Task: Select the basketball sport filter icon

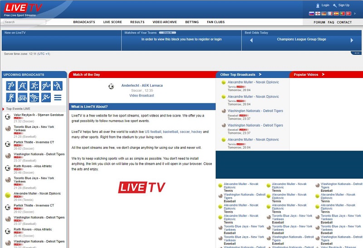Action: point(34,86)
